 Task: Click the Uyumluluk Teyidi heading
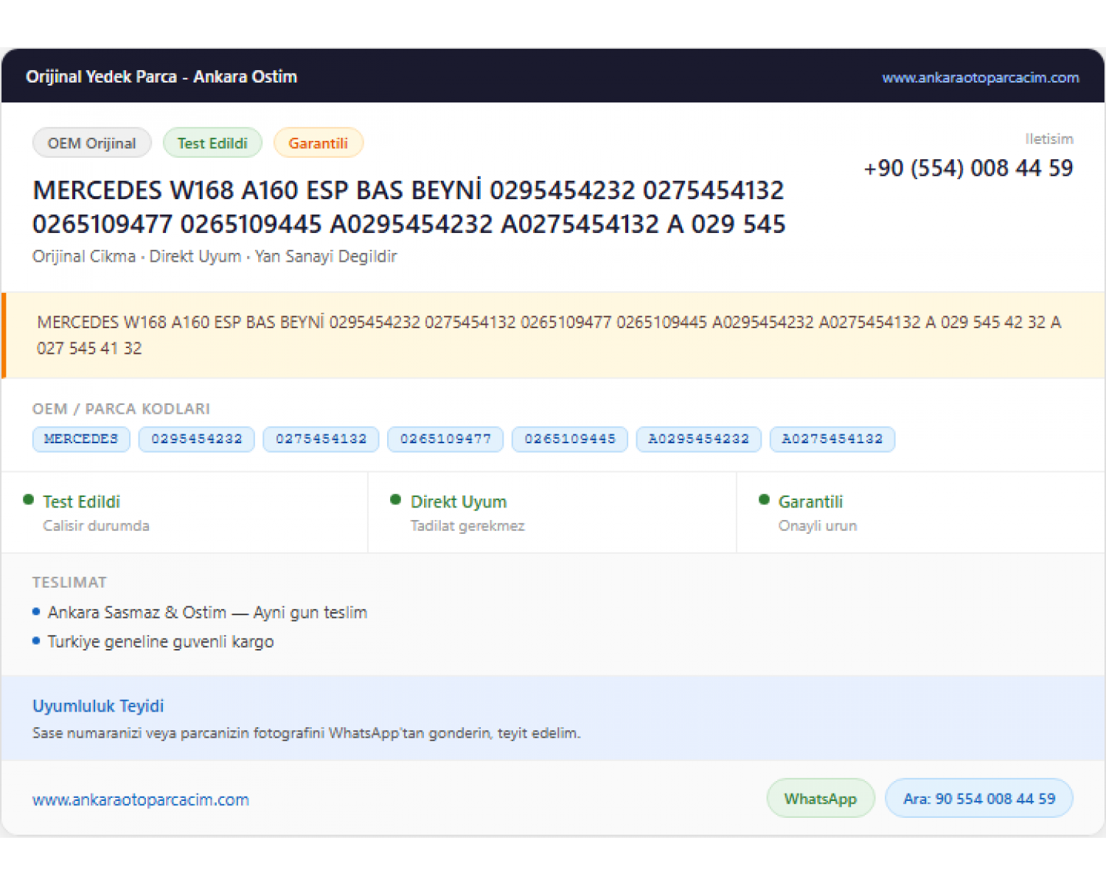[x=98, y=706]
